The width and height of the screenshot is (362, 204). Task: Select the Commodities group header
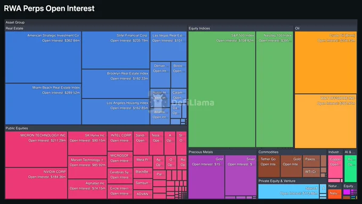[x=268, y=152]
